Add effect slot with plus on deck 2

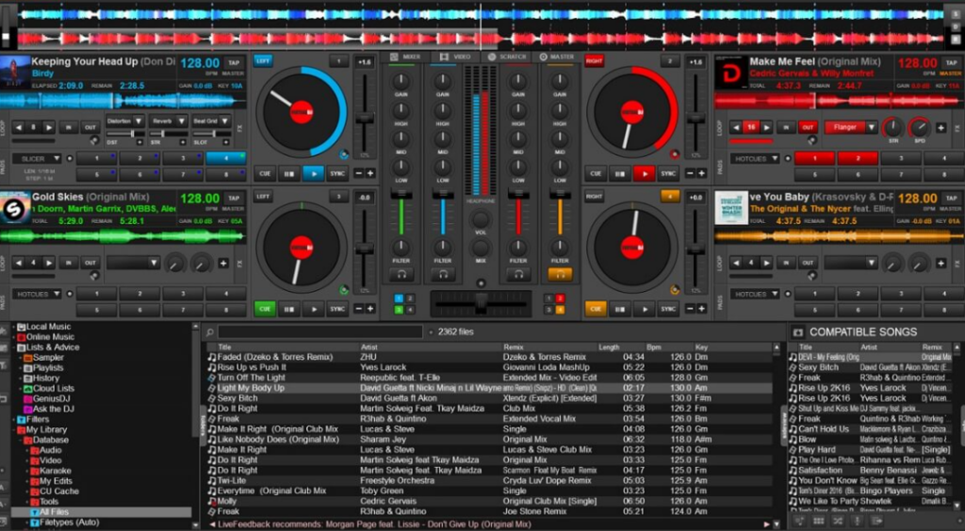941,128
